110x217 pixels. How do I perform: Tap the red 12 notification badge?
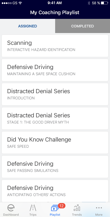pyautogui.click(x=61, y=206)
